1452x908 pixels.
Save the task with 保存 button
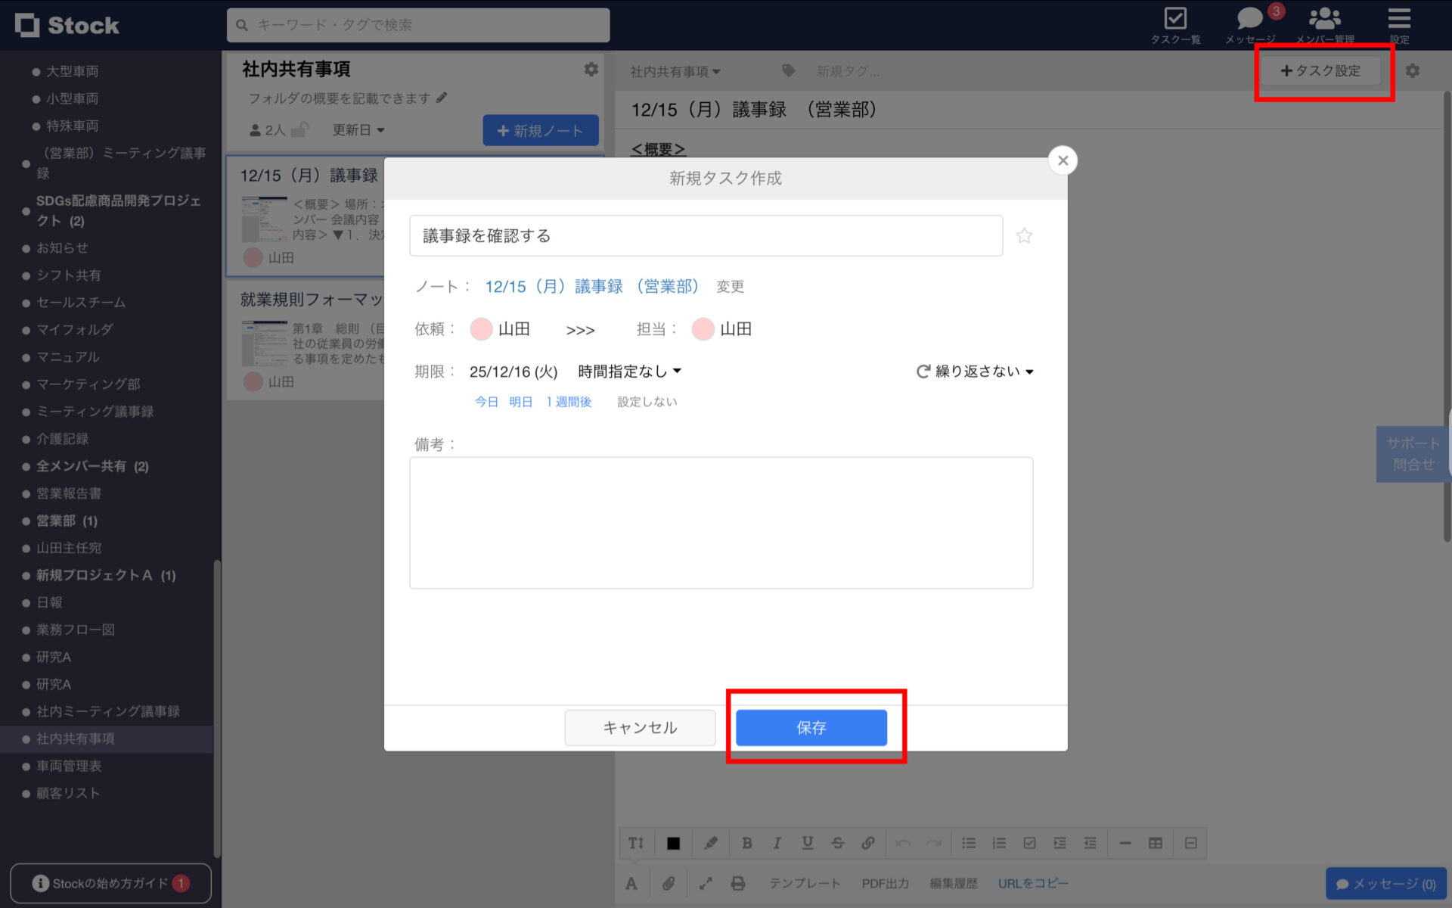point(811,727)
